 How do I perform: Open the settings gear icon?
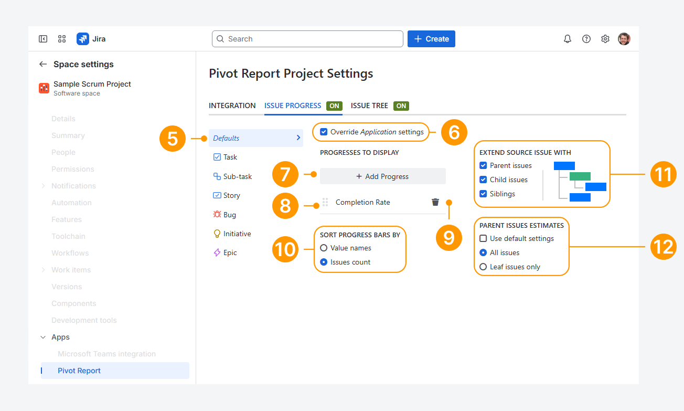[605, 39]
